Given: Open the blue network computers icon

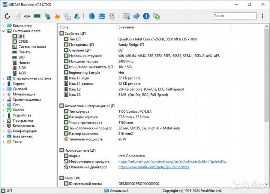Looking at the screenshot, I should coord(136,16).
